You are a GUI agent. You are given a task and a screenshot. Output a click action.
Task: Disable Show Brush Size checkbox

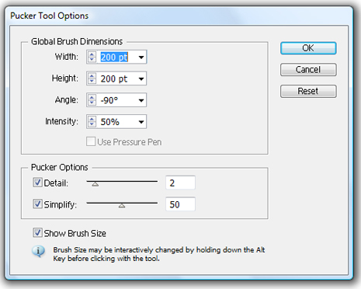37,232
